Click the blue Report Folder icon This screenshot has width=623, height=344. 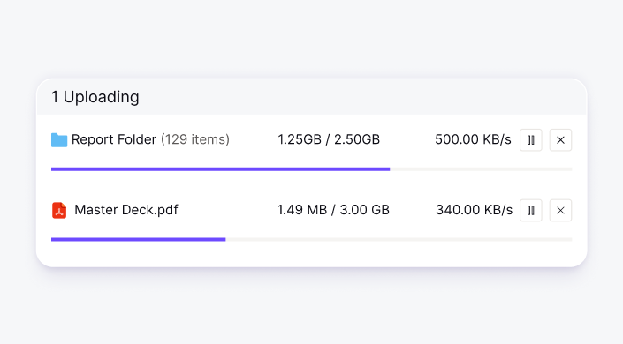click(x=59, y=140)
